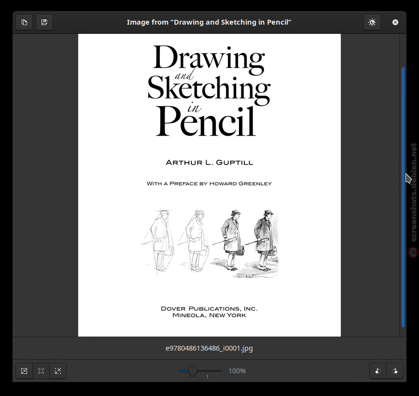Close the image viewer window
Screen dimensions: 419x396
click(395, 22)
